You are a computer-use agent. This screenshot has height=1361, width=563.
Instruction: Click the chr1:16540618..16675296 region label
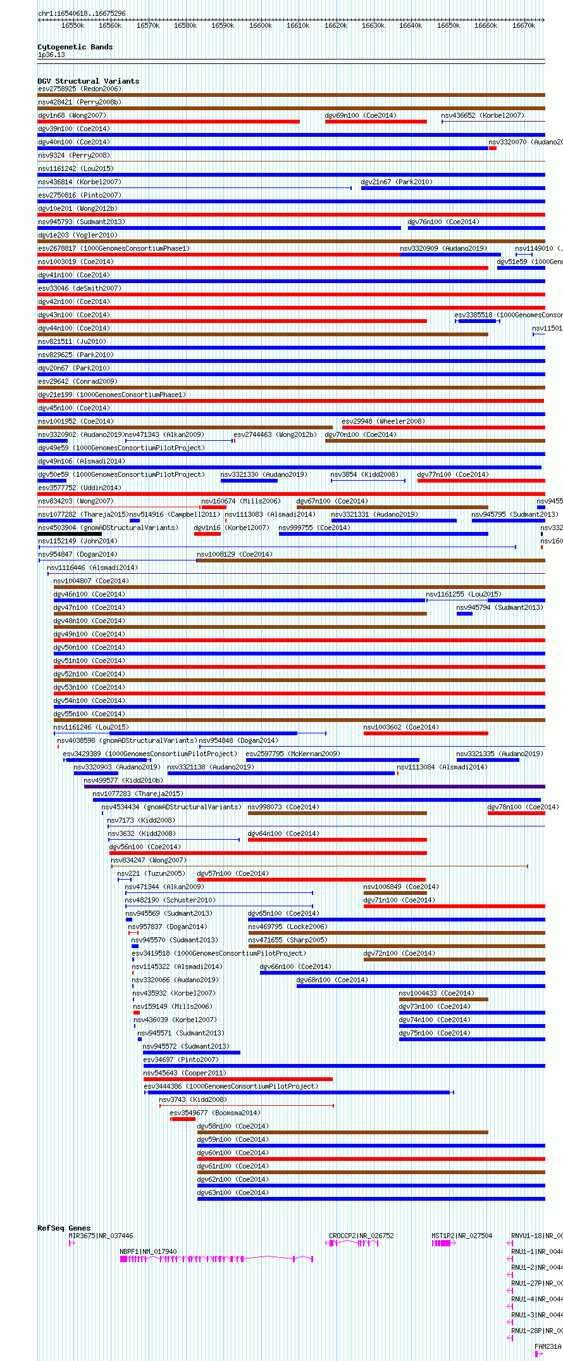coord(82,13)
